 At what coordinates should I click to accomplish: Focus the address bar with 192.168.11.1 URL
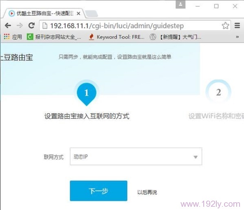click(x=134, y=26)
